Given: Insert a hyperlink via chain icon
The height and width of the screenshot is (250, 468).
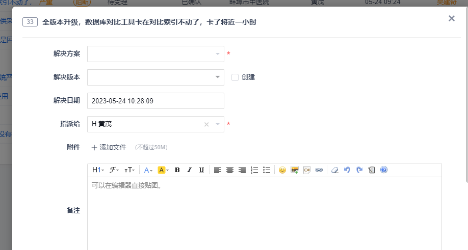Looking at the screenshot, I should 319,170.
